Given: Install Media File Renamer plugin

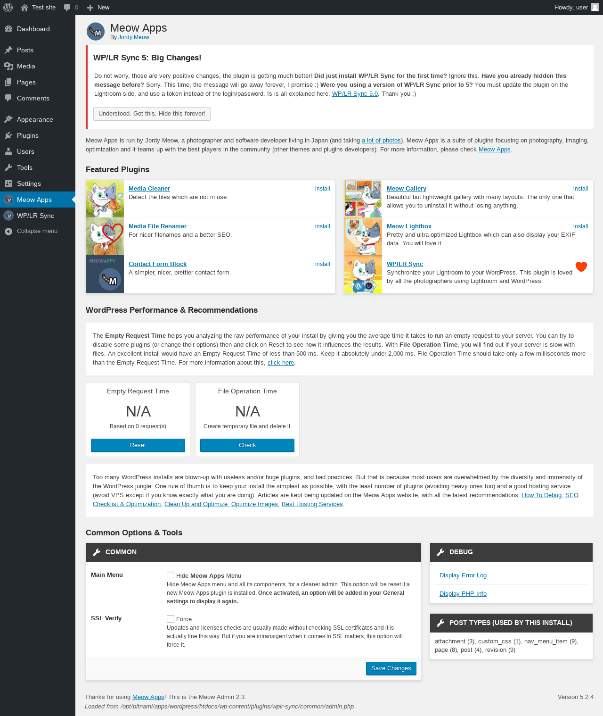Looking at the screenshot, I should pos(323,226).
